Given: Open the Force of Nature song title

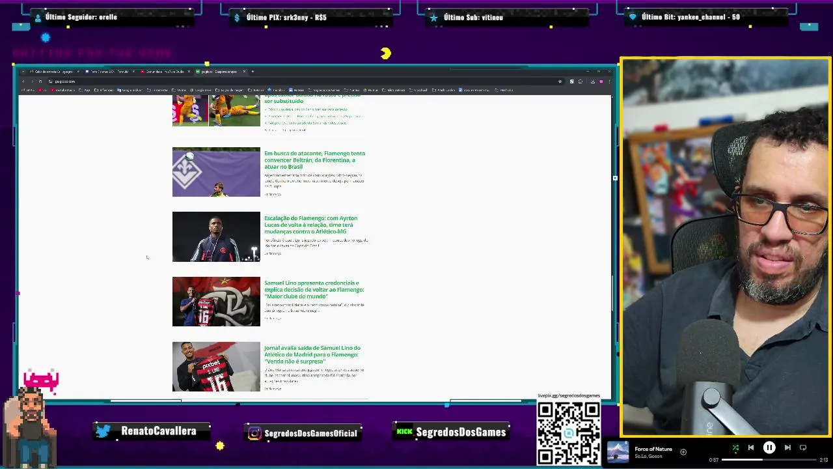Looking at the screenshot, I should [x=653, y=449].
